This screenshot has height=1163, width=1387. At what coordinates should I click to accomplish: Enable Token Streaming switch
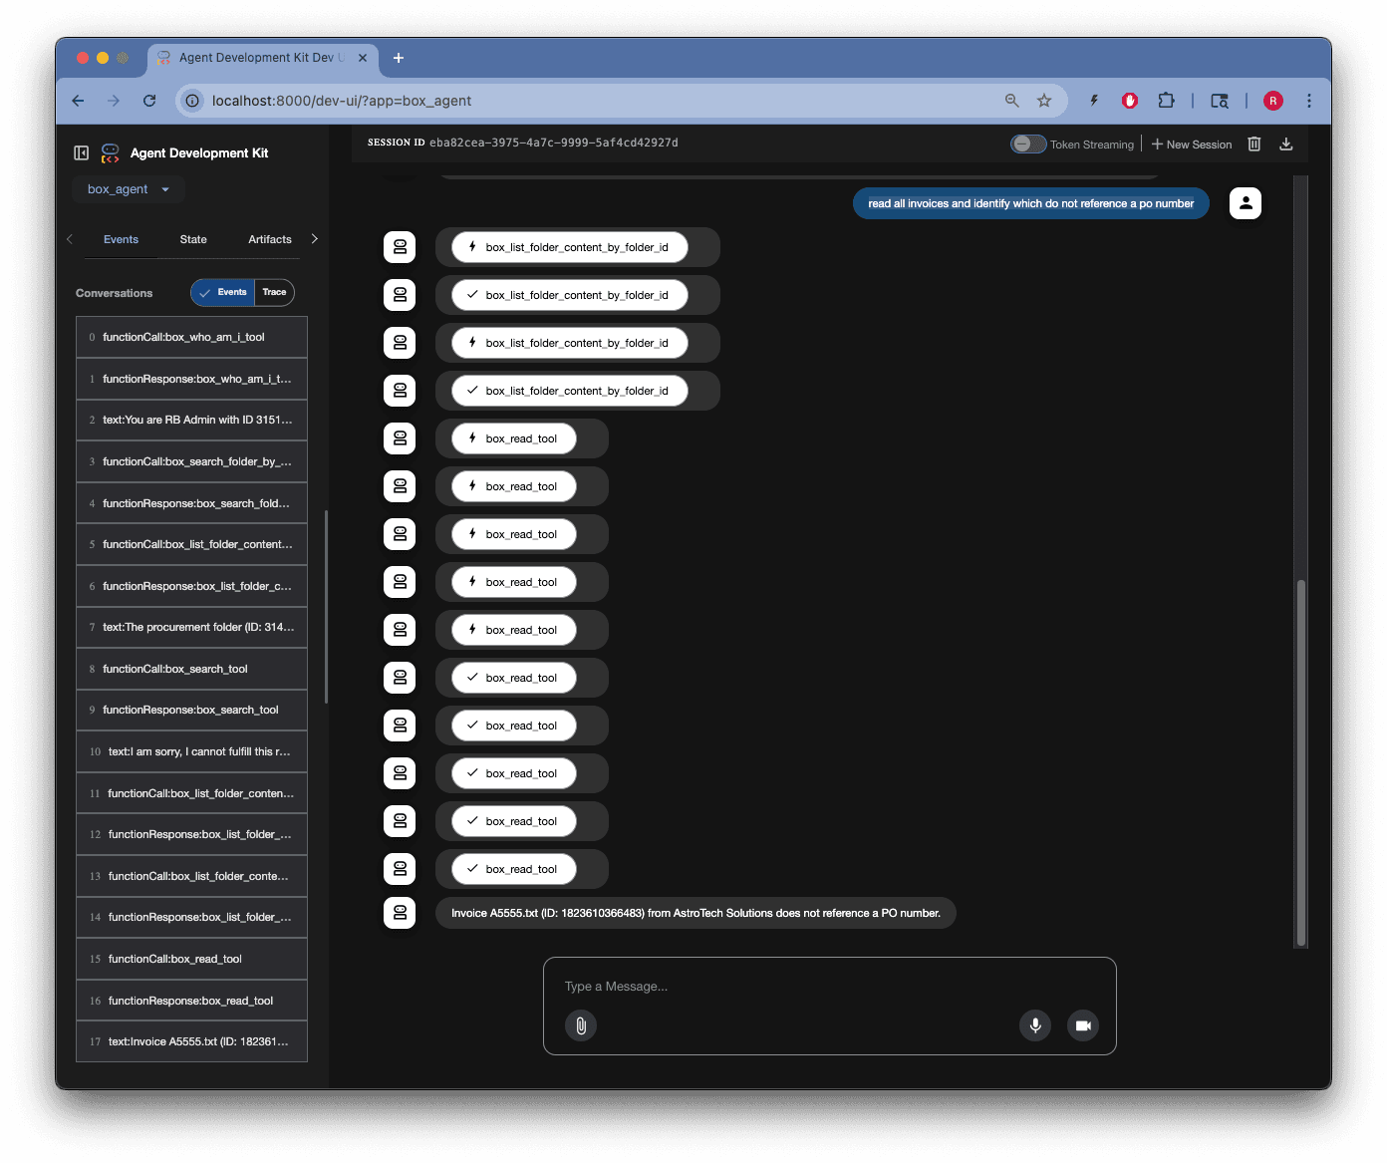click(x=1028, y=145)
